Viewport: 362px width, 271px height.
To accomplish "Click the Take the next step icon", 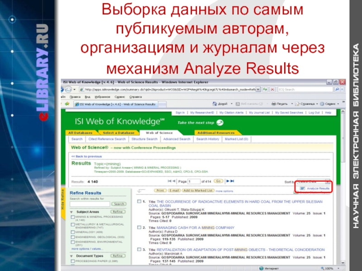I will 220,122.
